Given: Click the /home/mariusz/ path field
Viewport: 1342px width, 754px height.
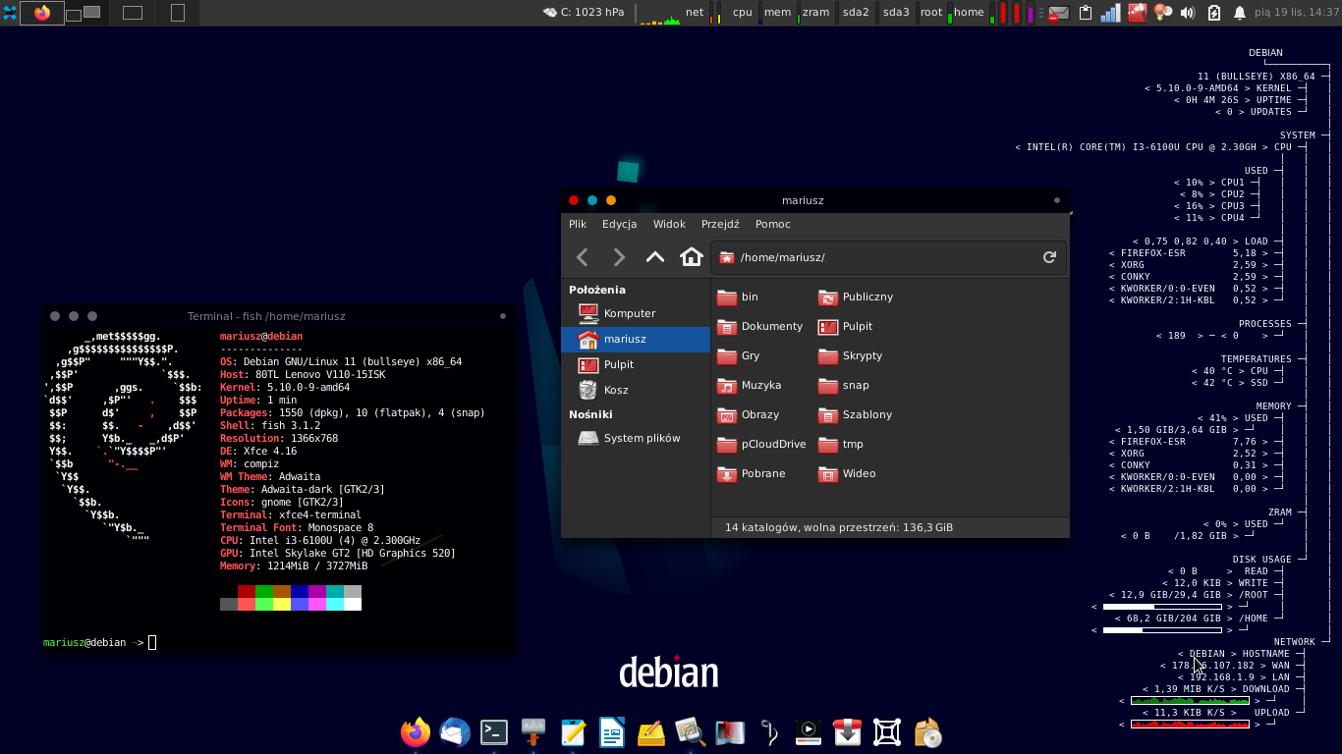Looking at the screenshot, I should point(888,257).
